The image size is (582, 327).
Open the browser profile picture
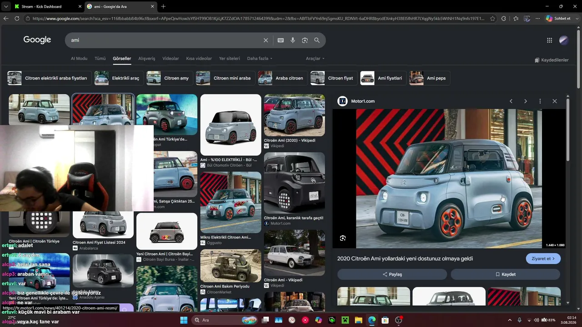[x=527, y=19]
